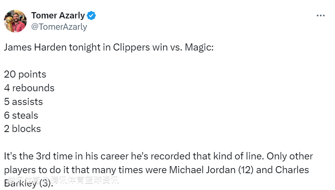Click the blue verified badge

click(92, 16)
